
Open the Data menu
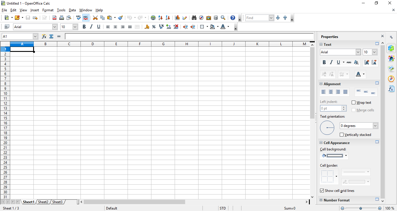72,10
